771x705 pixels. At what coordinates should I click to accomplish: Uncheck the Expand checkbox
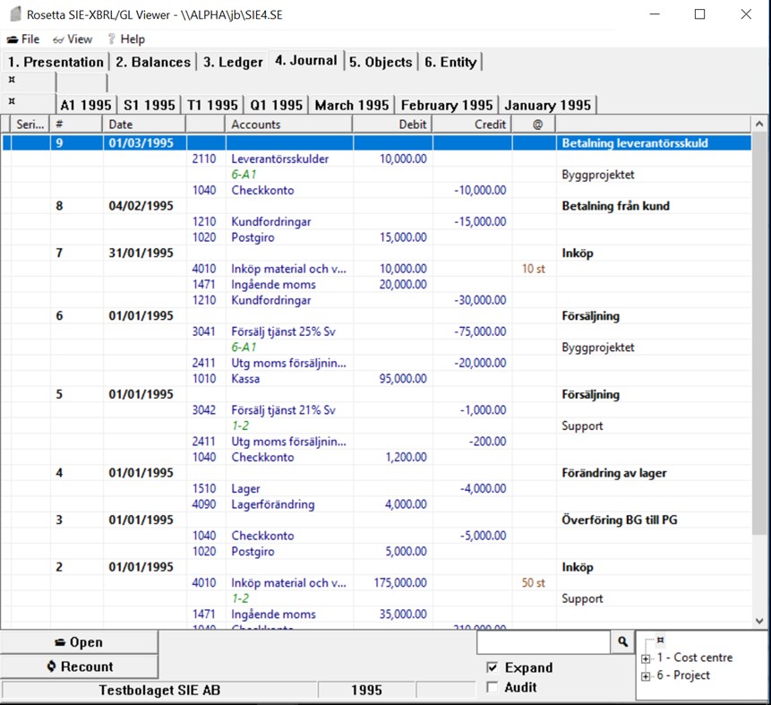[492, 667]
